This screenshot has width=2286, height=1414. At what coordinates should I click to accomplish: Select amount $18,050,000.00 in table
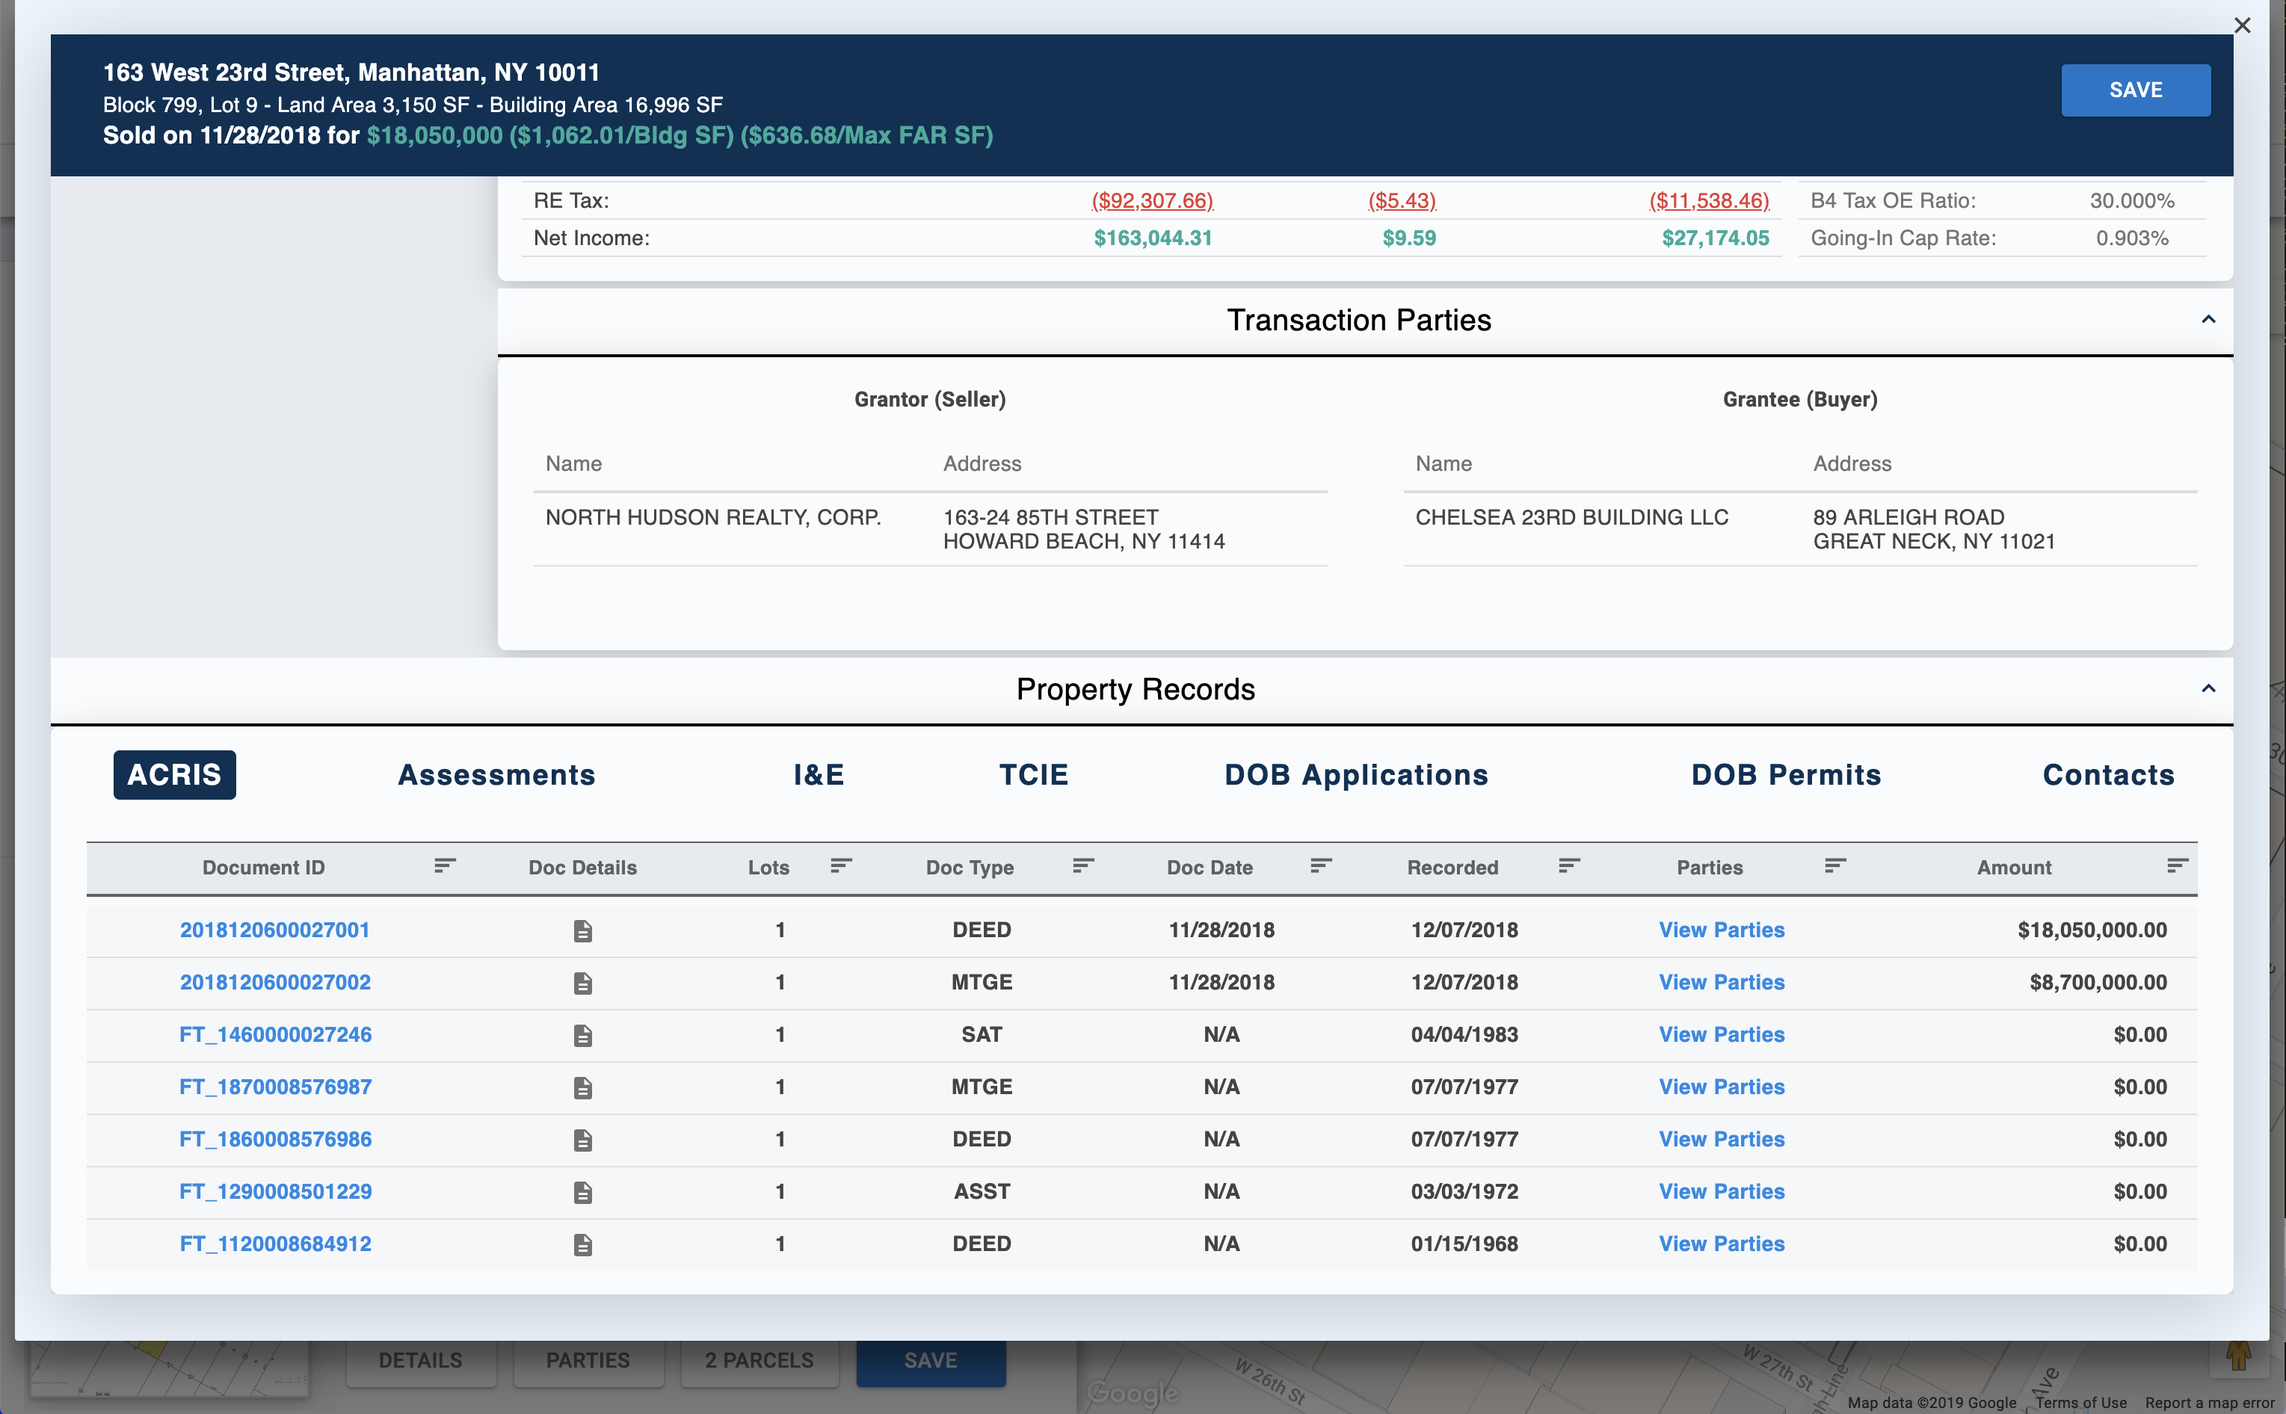(2092, 930)
